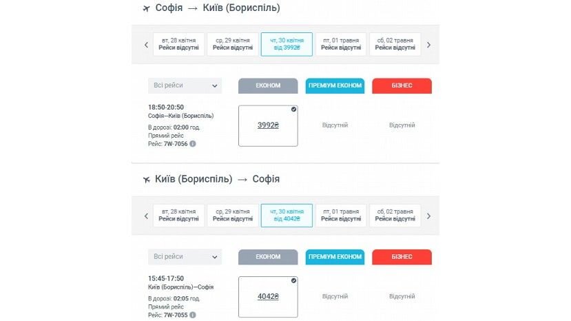Choose вт, 28 квітня in Софія–Київ dates
The height and width of the screenshot is (321, 571).
(178, 44)
